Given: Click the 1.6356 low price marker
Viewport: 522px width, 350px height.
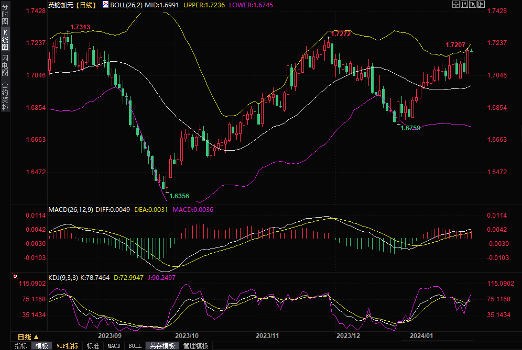Looking at the screenshot, I should pyautogui.click(x=179, y=196).
